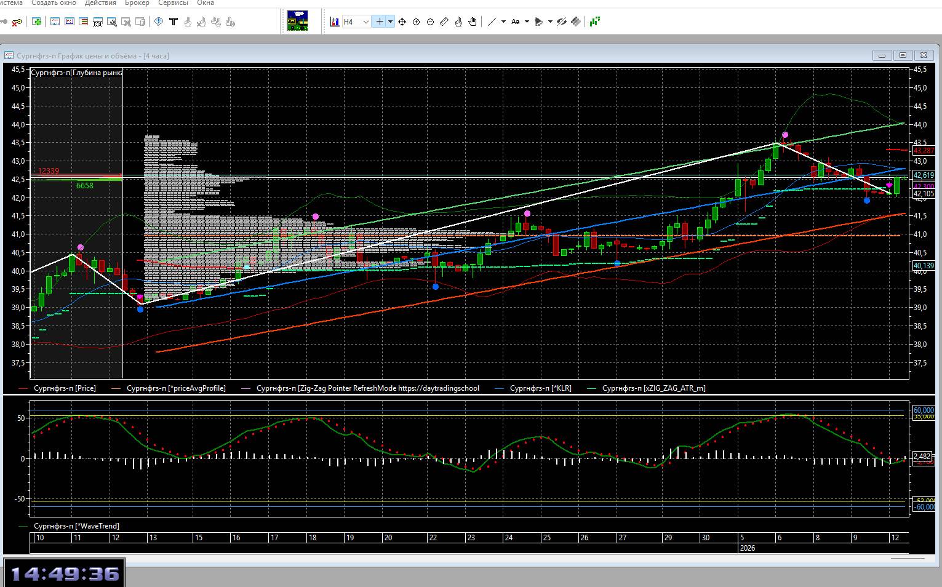The height and width of the screenshot is (587, 942).
Task: Click the zoom out magnifier icon
Action: click(x=430, y=22)
